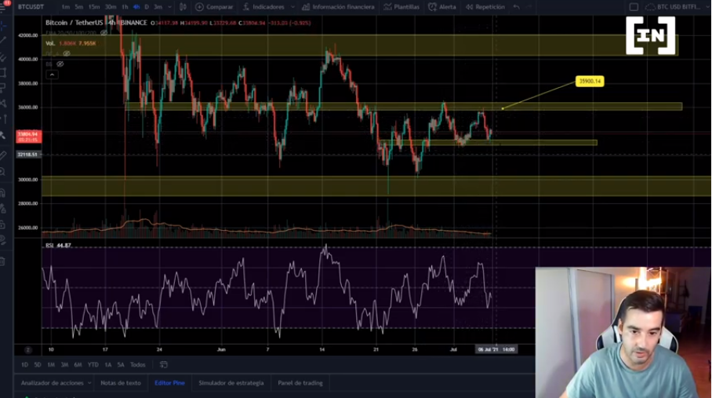712x398 pixels.
Task: Set date range to 3M
Action: [x=64, y=365]
